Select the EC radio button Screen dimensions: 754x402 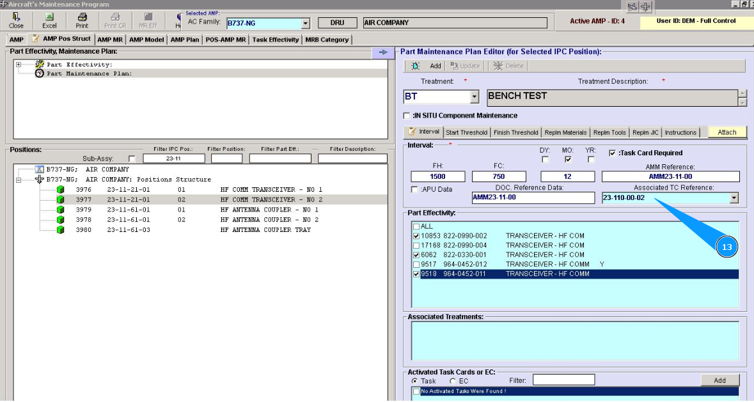[x=453, y=381]
